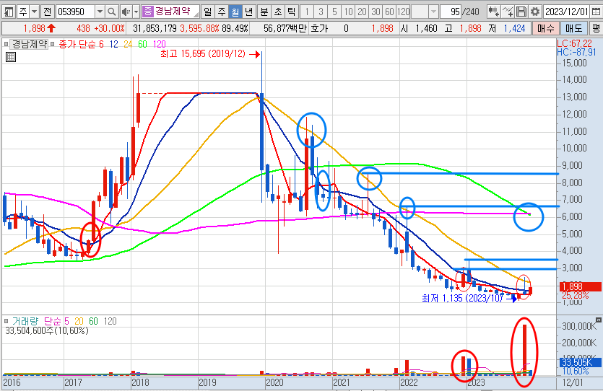603x391 pixels.
Task: Edit the date field 2023/12/01
Action: (x=566, y=12)
